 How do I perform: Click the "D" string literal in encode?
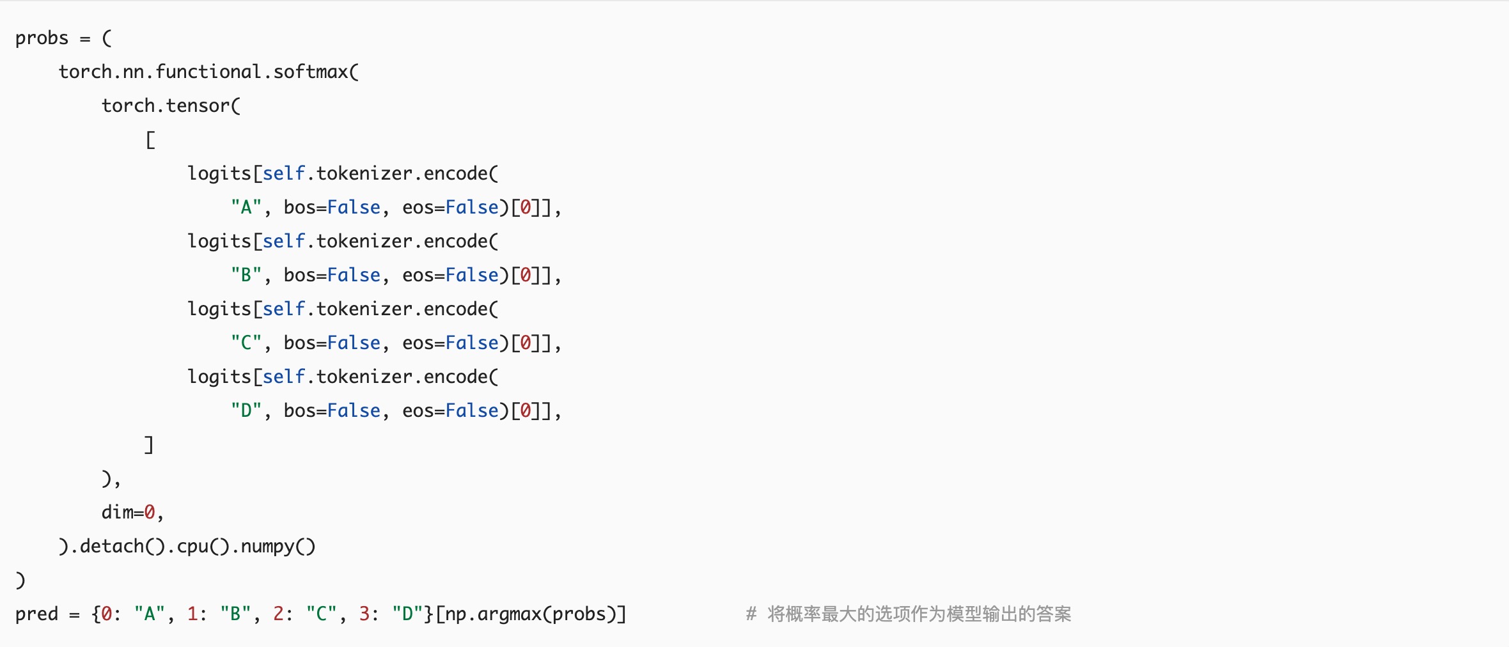coord(246,410)
